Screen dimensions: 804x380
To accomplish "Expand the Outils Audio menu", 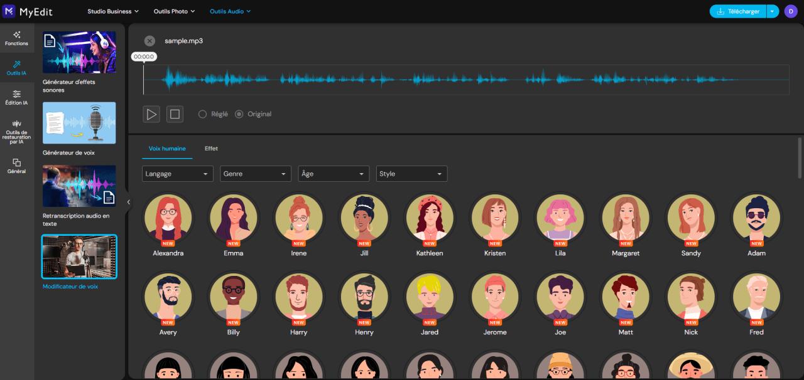I will [230, 11].
